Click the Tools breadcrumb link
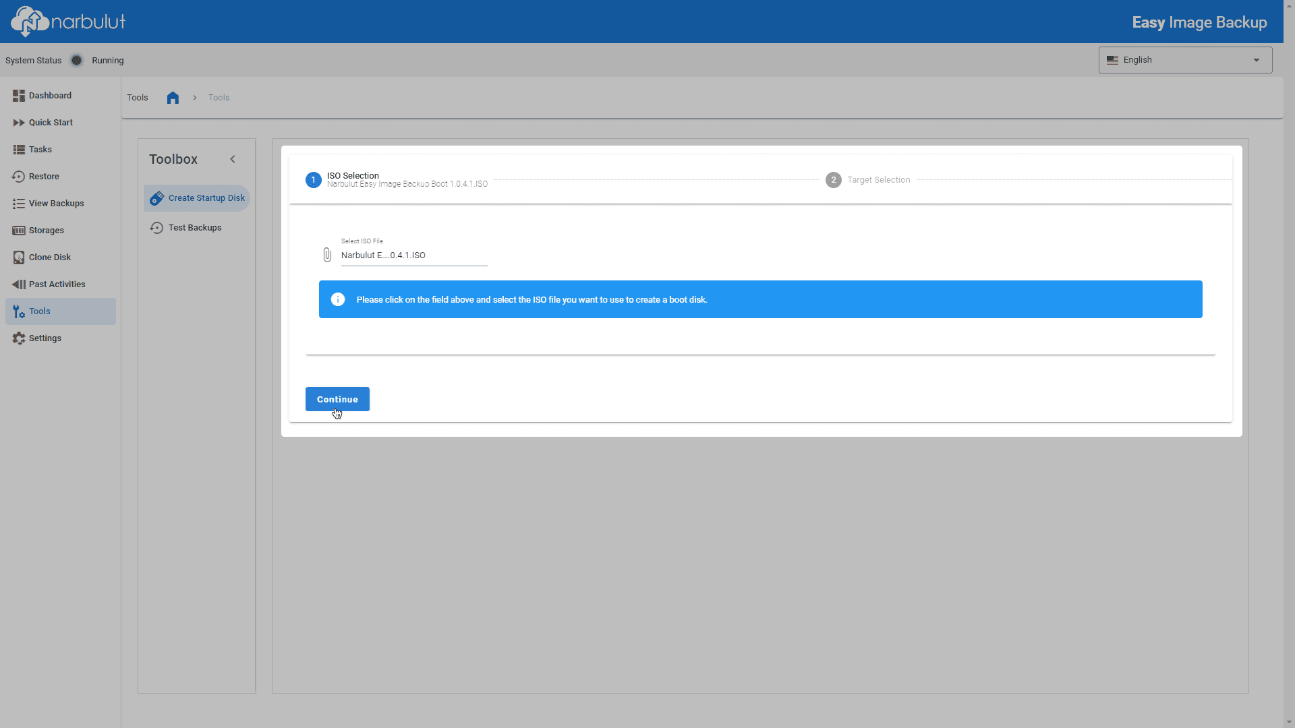 click(x=219, y=98)
